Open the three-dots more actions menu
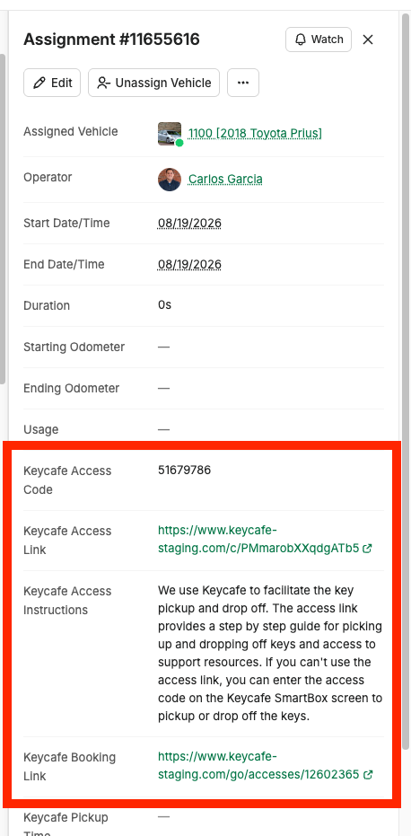Screen dimensions: 411x836 [x=243, y=83]
